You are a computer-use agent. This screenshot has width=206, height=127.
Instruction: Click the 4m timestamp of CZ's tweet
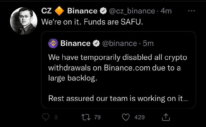coord(166,11)
